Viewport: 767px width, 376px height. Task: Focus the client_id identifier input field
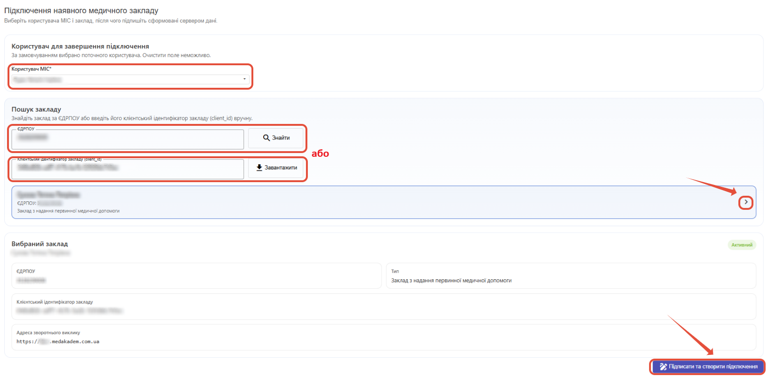click(x=127, y=169)
